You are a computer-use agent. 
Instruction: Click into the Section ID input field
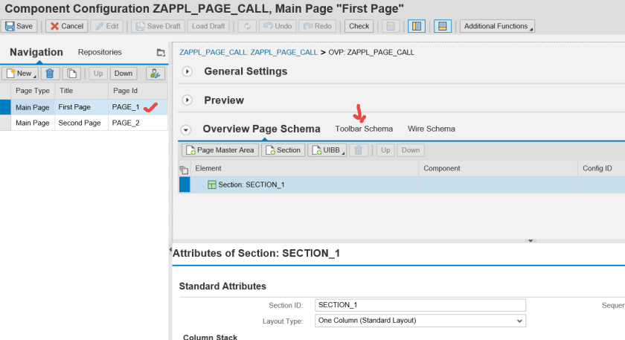pos(420,305)
